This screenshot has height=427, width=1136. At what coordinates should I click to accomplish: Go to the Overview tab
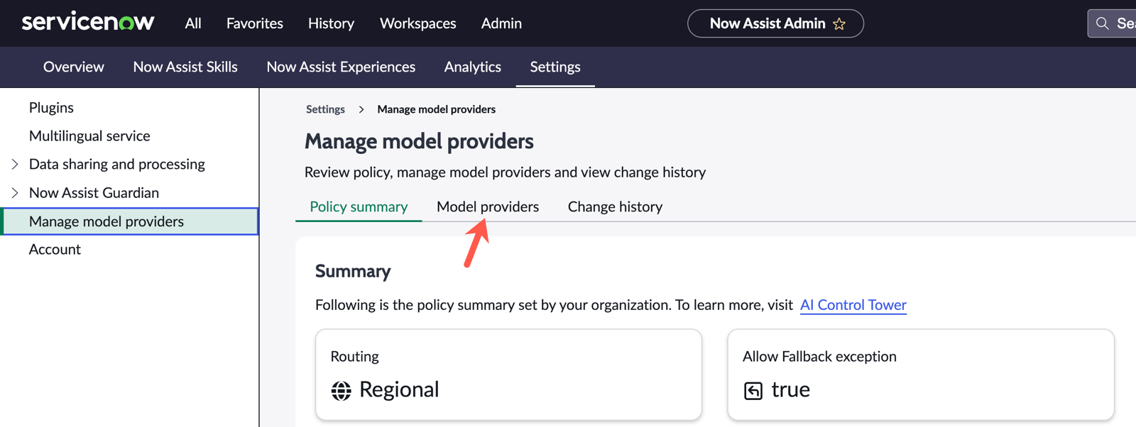[x=74, y=67]
